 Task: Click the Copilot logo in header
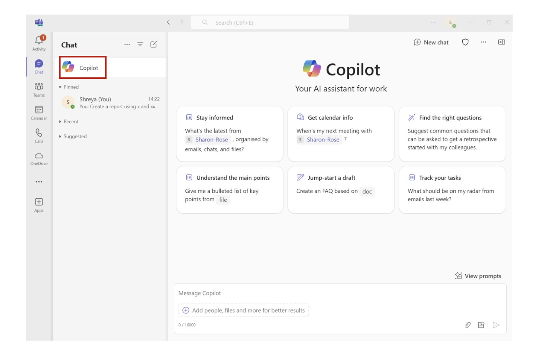click(x=312, y=69)
